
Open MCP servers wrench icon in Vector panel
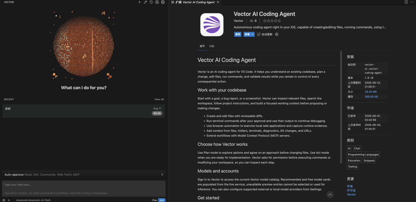point(145,2)
